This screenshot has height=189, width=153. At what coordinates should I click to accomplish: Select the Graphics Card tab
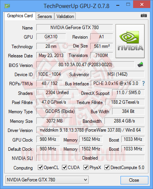20,16
